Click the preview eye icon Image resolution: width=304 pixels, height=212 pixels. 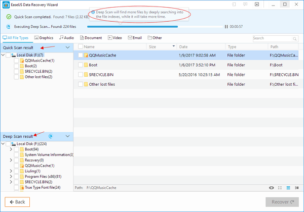(272, 187)
